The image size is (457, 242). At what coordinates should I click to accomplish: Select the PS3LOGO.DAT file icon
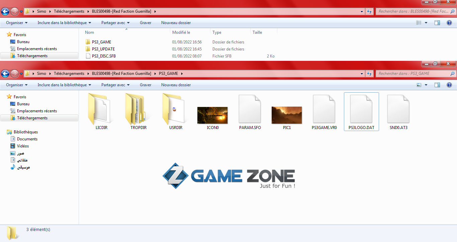tap(361, 109)
